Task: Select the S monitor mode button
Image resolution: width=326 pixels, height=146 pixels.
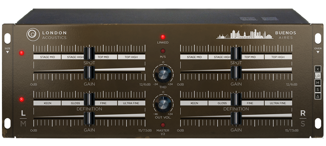Action: pyautogui.click(x=317, y=90)
